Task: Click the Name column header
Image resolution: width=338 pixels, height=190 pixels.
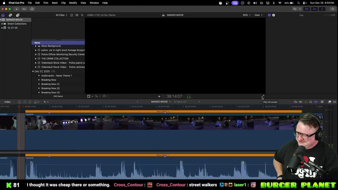Action: click(58, 43)
